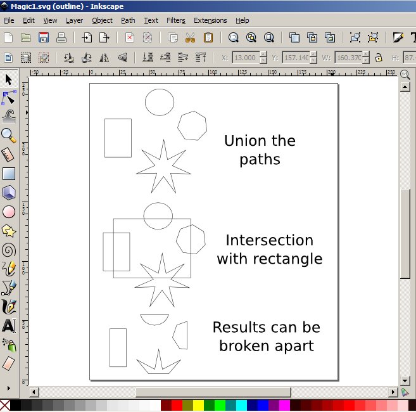Expand the toolbox overflow arrow

click(x=9, y=387)
